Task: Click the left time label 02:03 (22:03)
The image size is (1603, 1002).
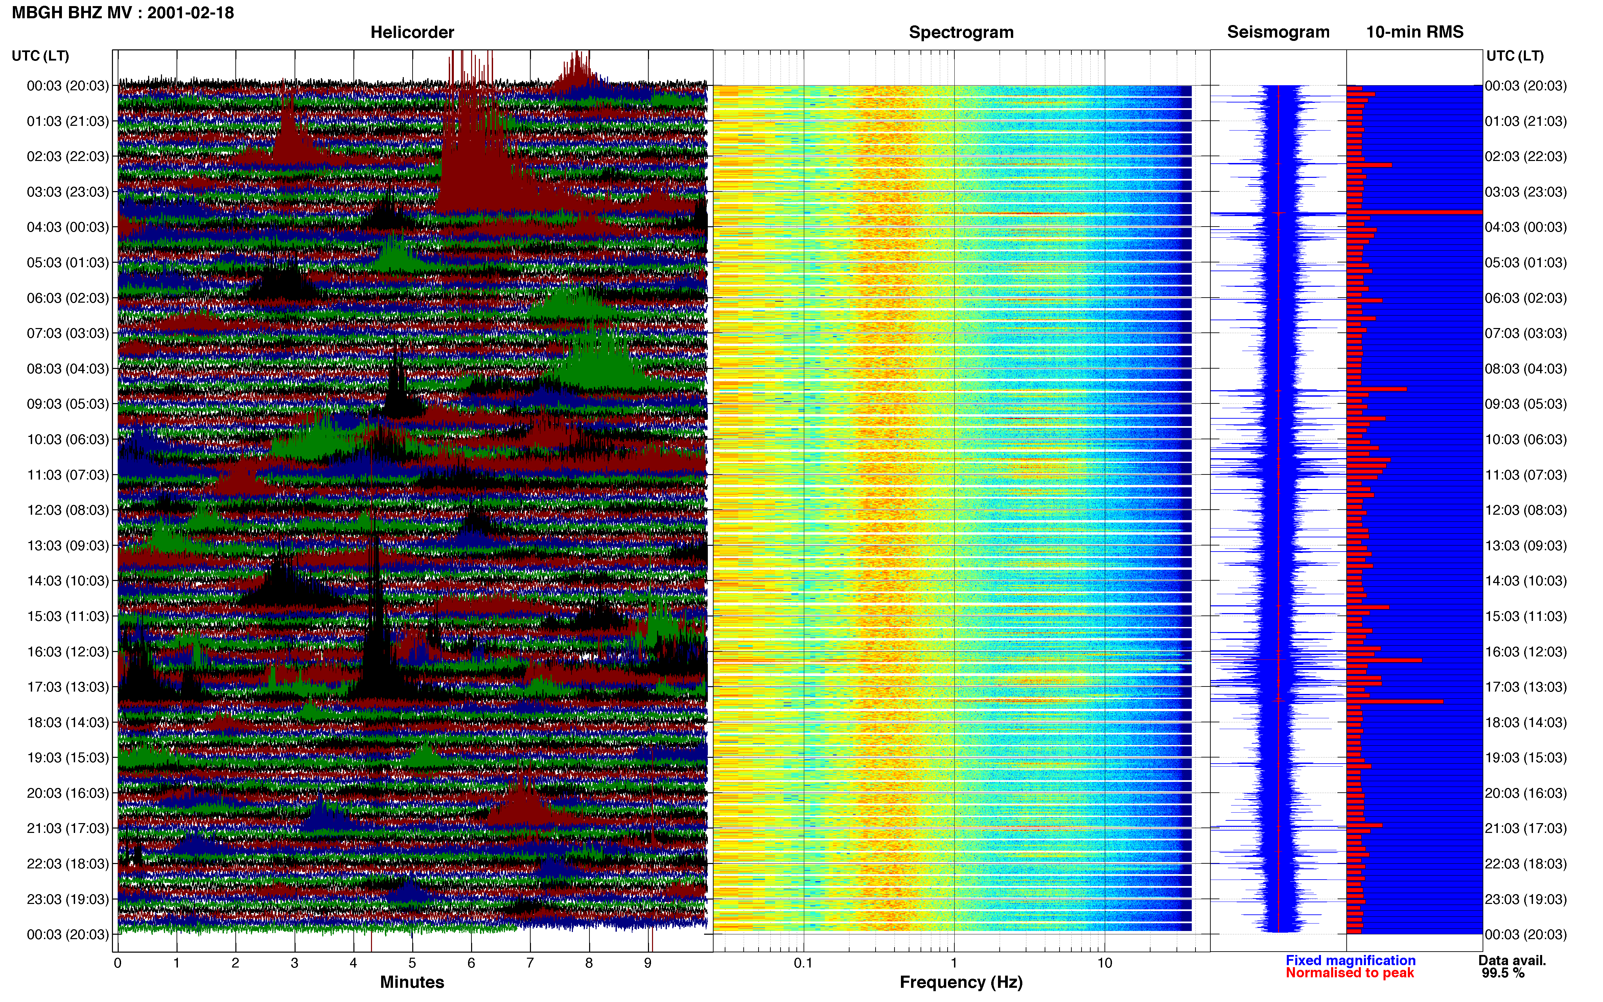Action: point(68,156)
